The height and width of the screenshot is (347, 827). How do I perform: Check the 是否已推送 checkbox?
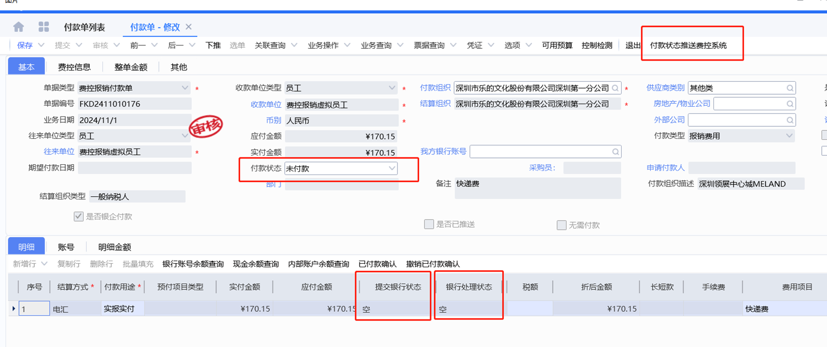(429, 224)
